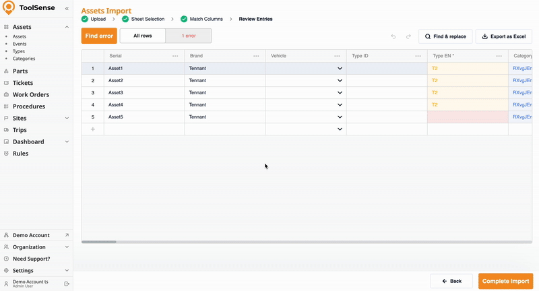Open Vehicle dropdown for Asset2
This screenshot has height=291, width=539.
[x=340, y=80]
